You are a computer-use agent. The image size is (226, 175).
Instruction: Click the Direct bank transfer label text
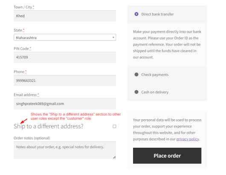tap(157, 14)
